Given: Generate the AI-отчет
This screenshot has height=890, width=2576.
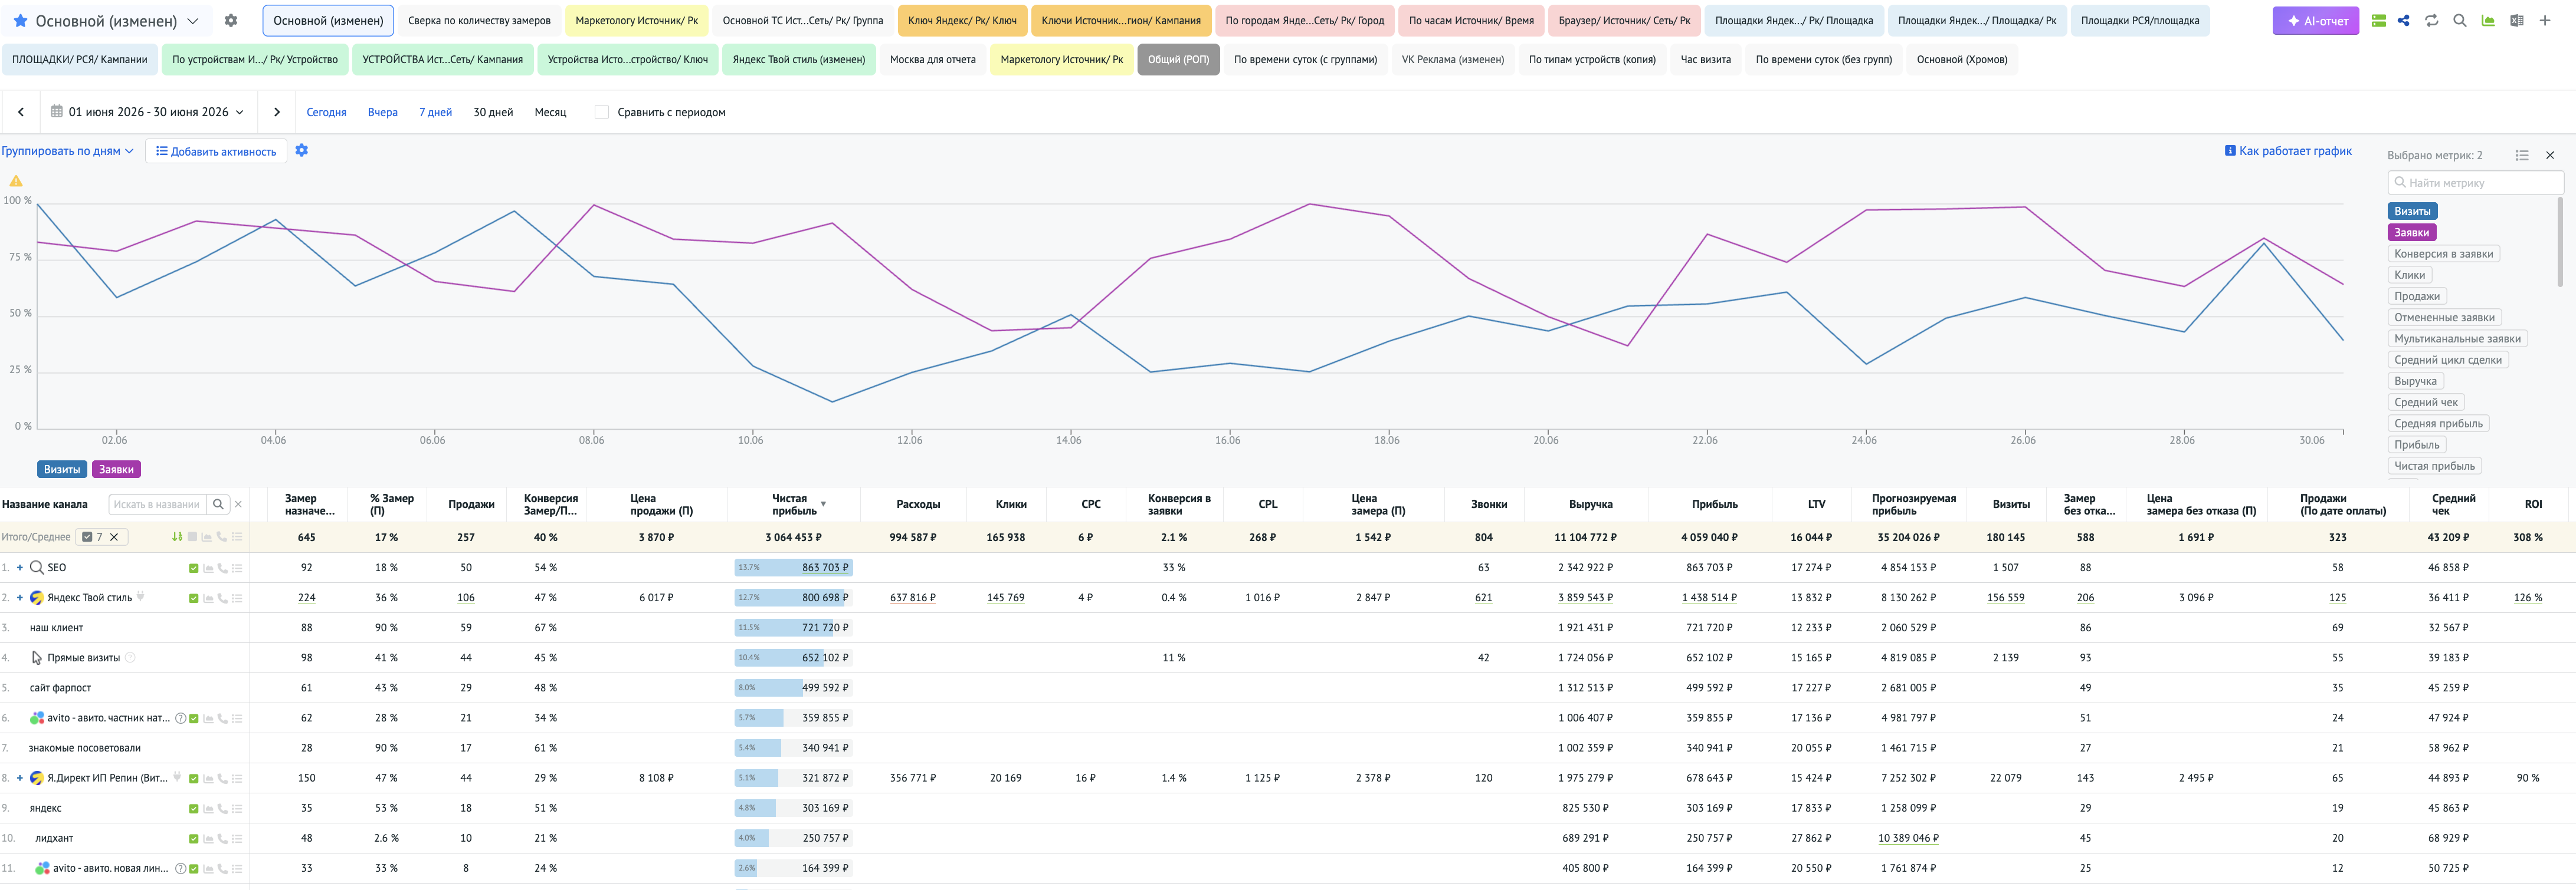Looking at the screenshot, I should (2316, 20).
